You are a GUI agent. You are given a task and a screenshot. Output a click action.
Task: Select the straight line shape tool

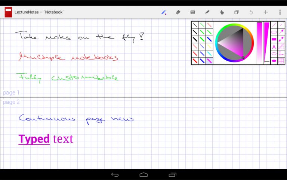[x=274, y=25]
